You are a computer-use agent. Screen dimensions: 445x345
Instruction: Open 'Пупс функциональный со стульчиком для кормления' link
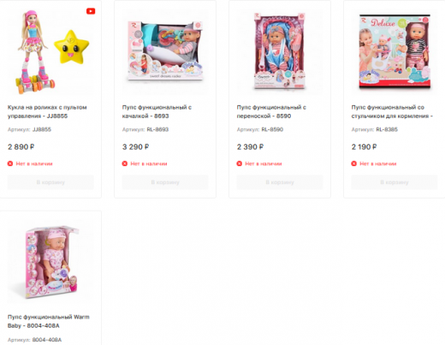click(392, 111)
